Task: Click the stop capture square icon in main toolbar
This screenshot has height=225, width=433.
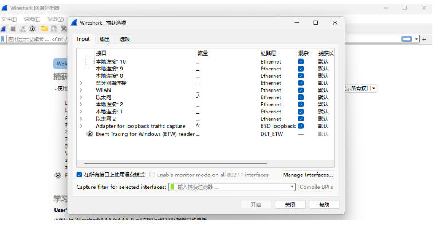Action: (13, 29)
